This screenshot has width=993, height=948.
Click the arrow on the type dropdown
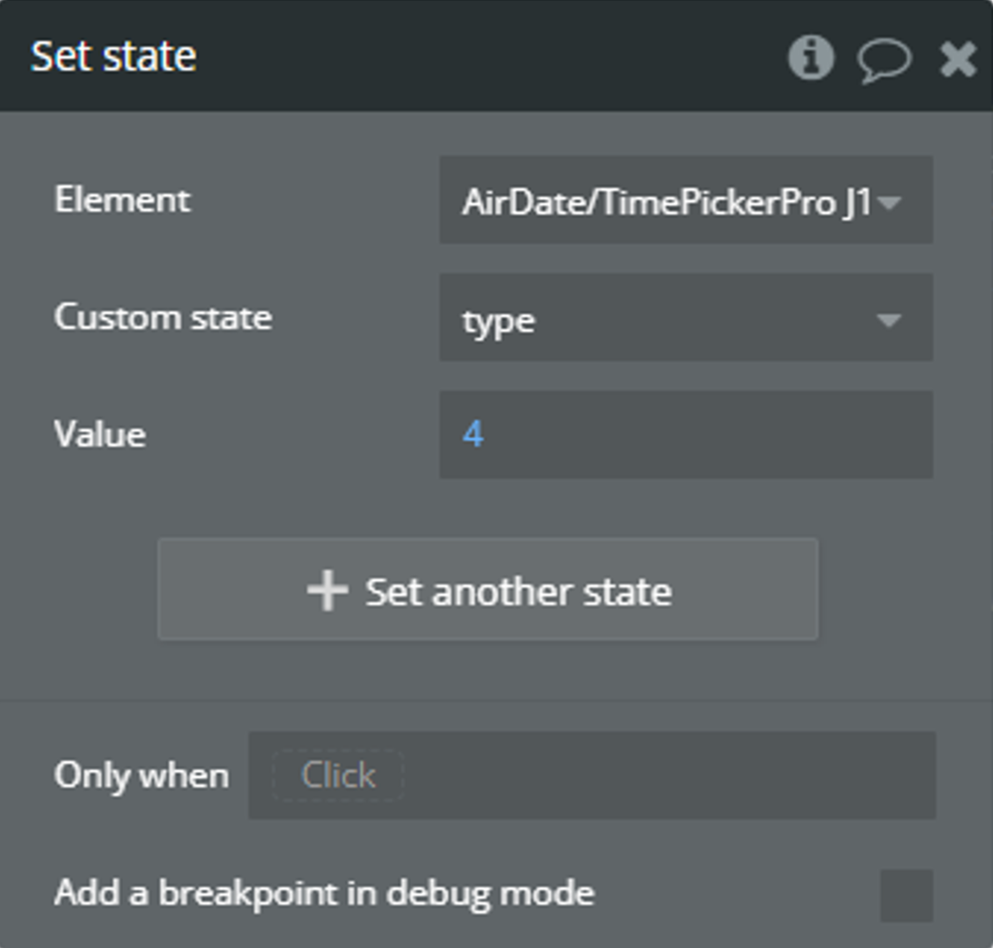click(x=889, y=321)
